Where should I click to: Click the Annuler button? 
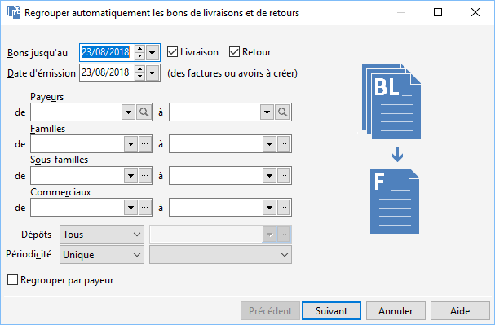coord(396,311)
